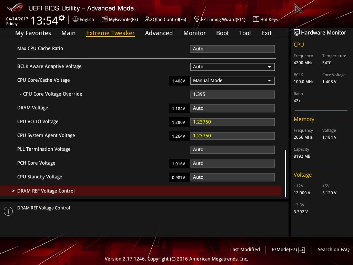This screenshot has height=265, width=353.
Task: Launch EZ Tuning Wizard(F11)
Action: click(220, 19)
